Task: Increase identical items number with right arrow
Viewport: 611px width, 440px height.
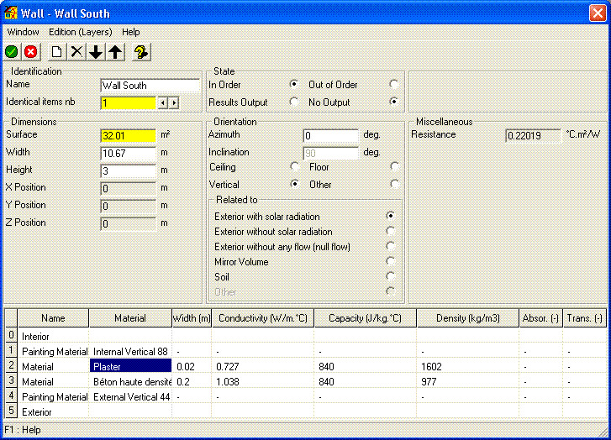Action: tap(174, 103)
